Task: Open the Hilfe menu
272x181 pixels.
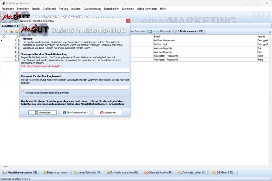Action: 163,9
